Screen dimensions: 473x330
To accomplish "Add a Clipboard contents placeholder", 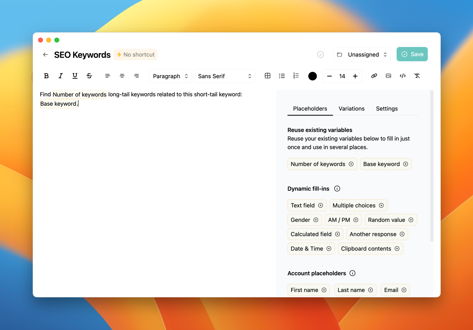I will tap(370, 248).
